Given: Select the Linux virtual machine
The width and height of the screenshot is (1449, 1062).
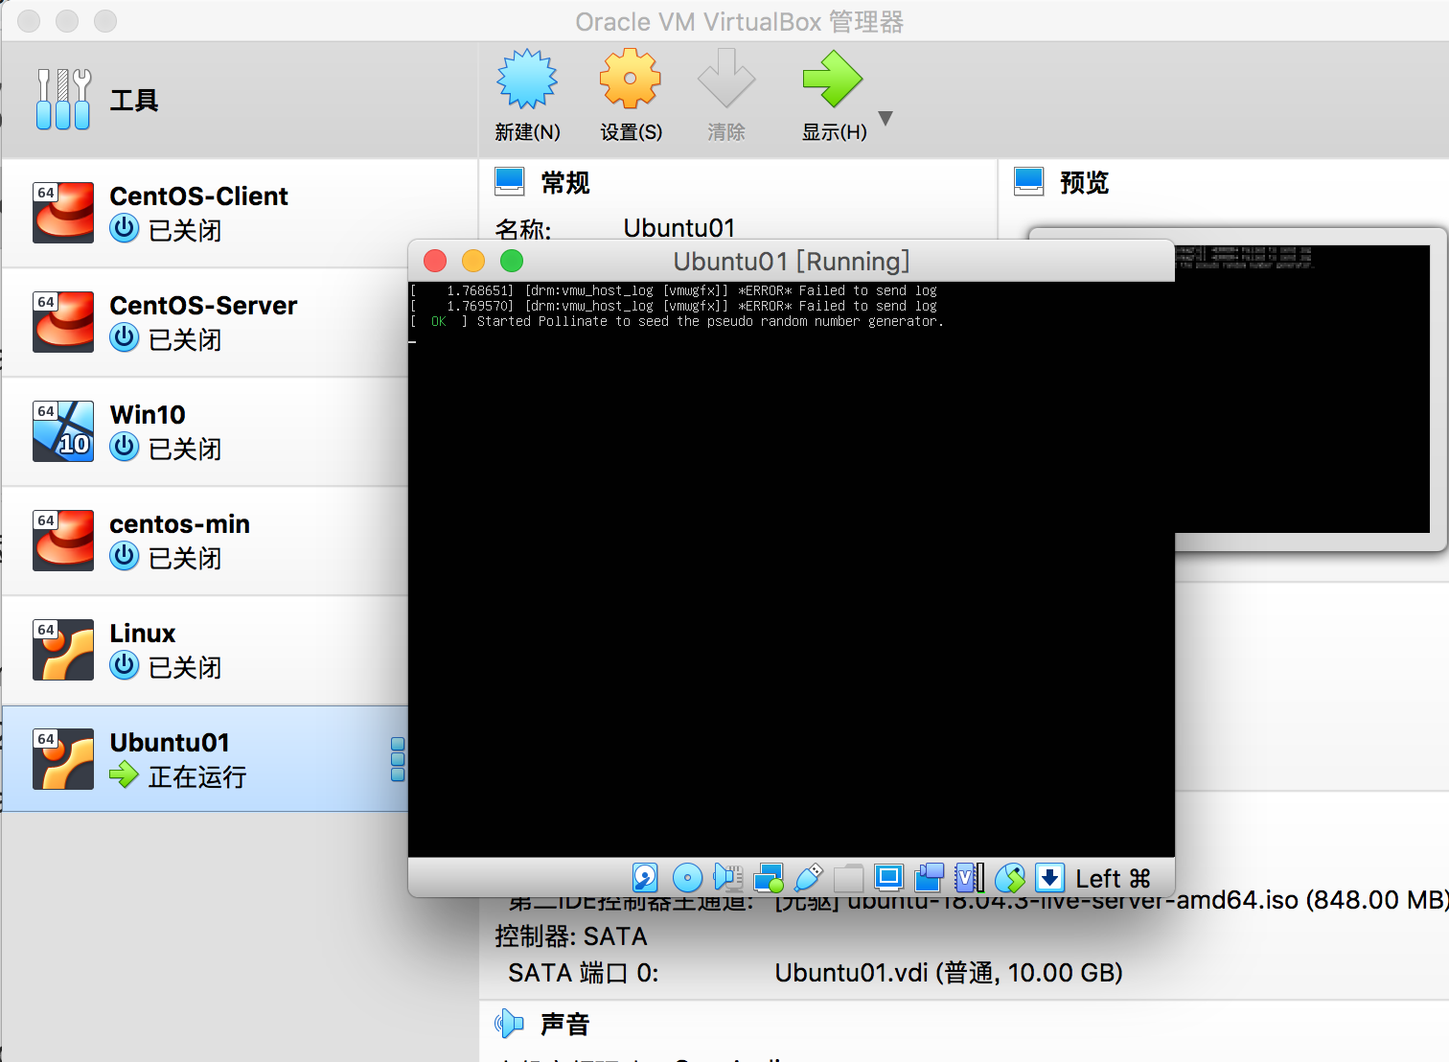Looking at the screenshot, I should pyautogui.click(x=205, y=650).
